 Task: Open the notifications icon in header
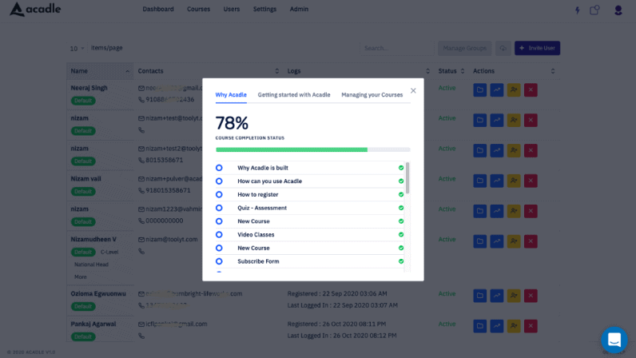click(x=594, y=10)
